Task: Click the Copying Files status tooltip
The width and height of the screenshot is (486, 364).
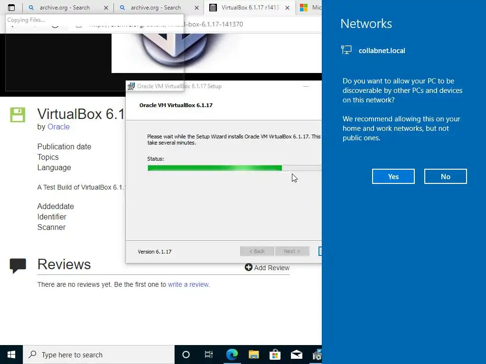Action: pos(26,20)
